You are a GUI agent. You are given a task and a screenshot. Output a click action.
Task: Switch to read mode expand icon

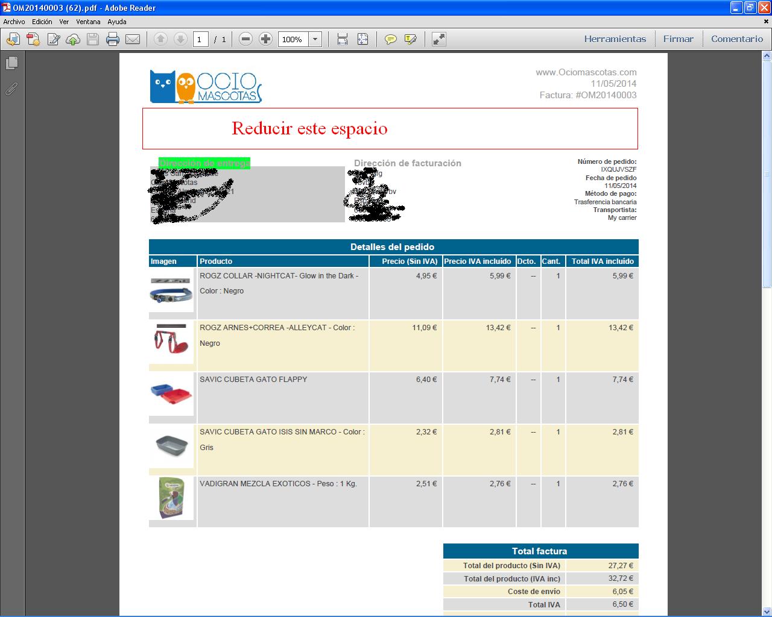pos(439,39)
